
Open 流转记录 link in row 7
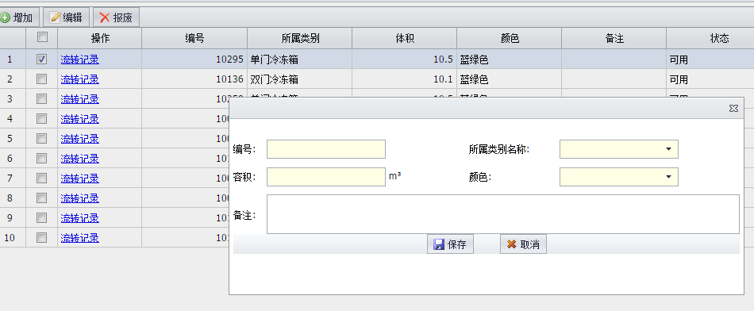point(80,179)
